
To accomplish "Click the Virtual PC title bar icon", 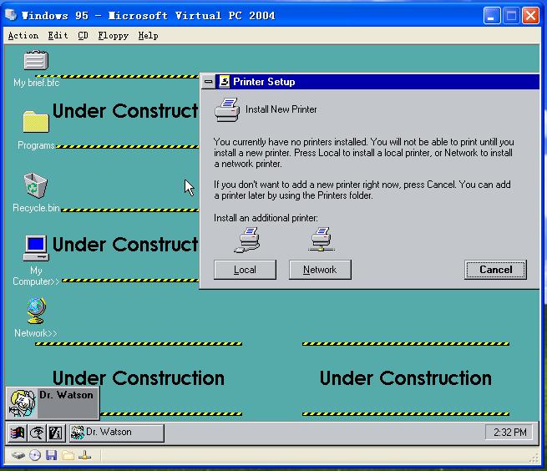I will tap(11, 15).
